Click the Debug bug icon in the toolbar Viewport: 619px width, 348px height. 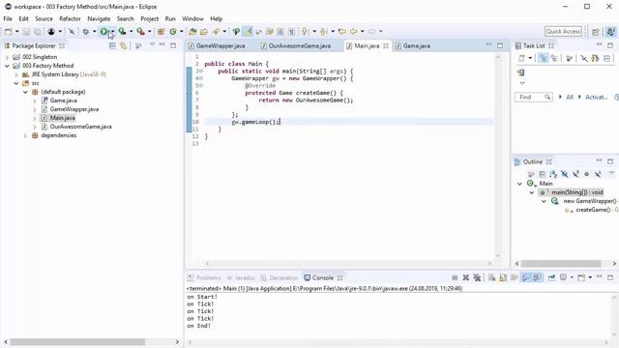coord(86,32)
